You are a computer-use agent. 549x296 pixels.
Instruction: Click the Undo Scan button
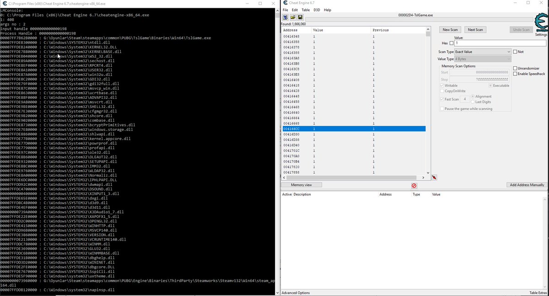[521, 30]
